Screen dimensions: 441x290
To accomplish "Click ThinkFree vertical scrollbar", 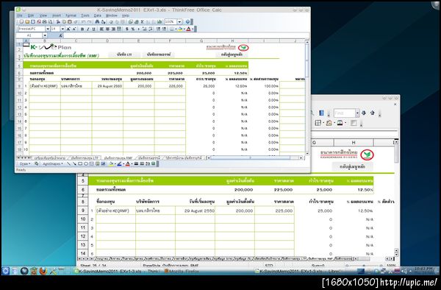I will (x=306, y=98).
